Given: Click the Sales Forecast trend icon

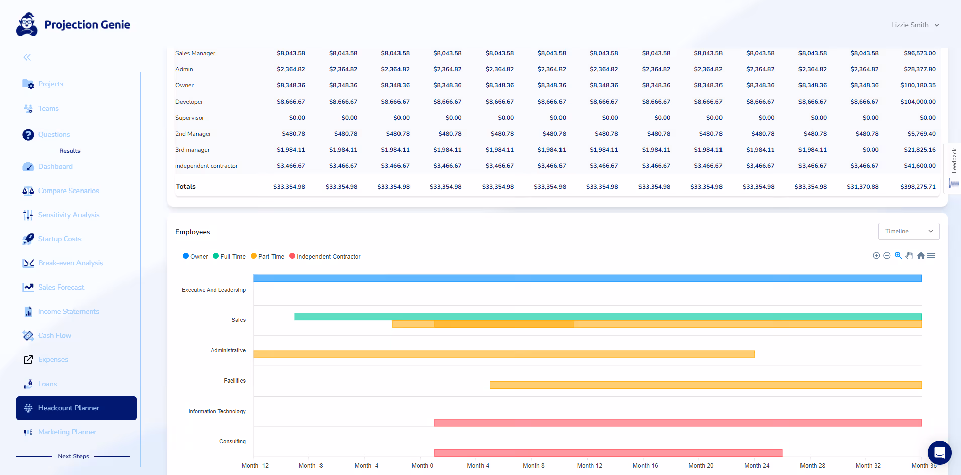Looking at the screenshot, I should pyautogui.click(x=28, y=287).
